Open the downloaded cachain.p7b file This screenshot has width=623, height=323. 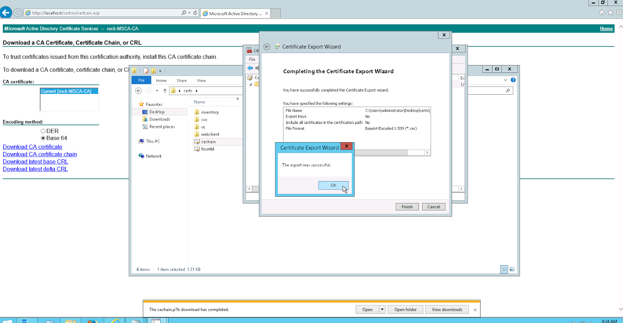pos(367,310)
